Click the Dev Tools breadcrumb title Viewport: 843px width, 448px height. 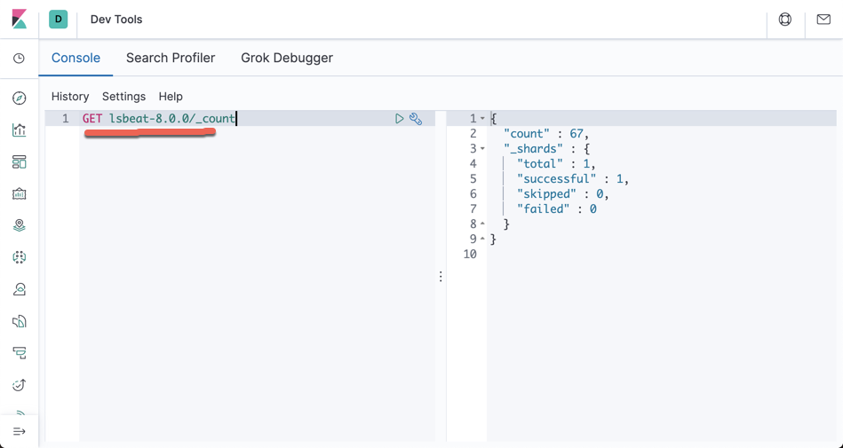click(116, 20)
